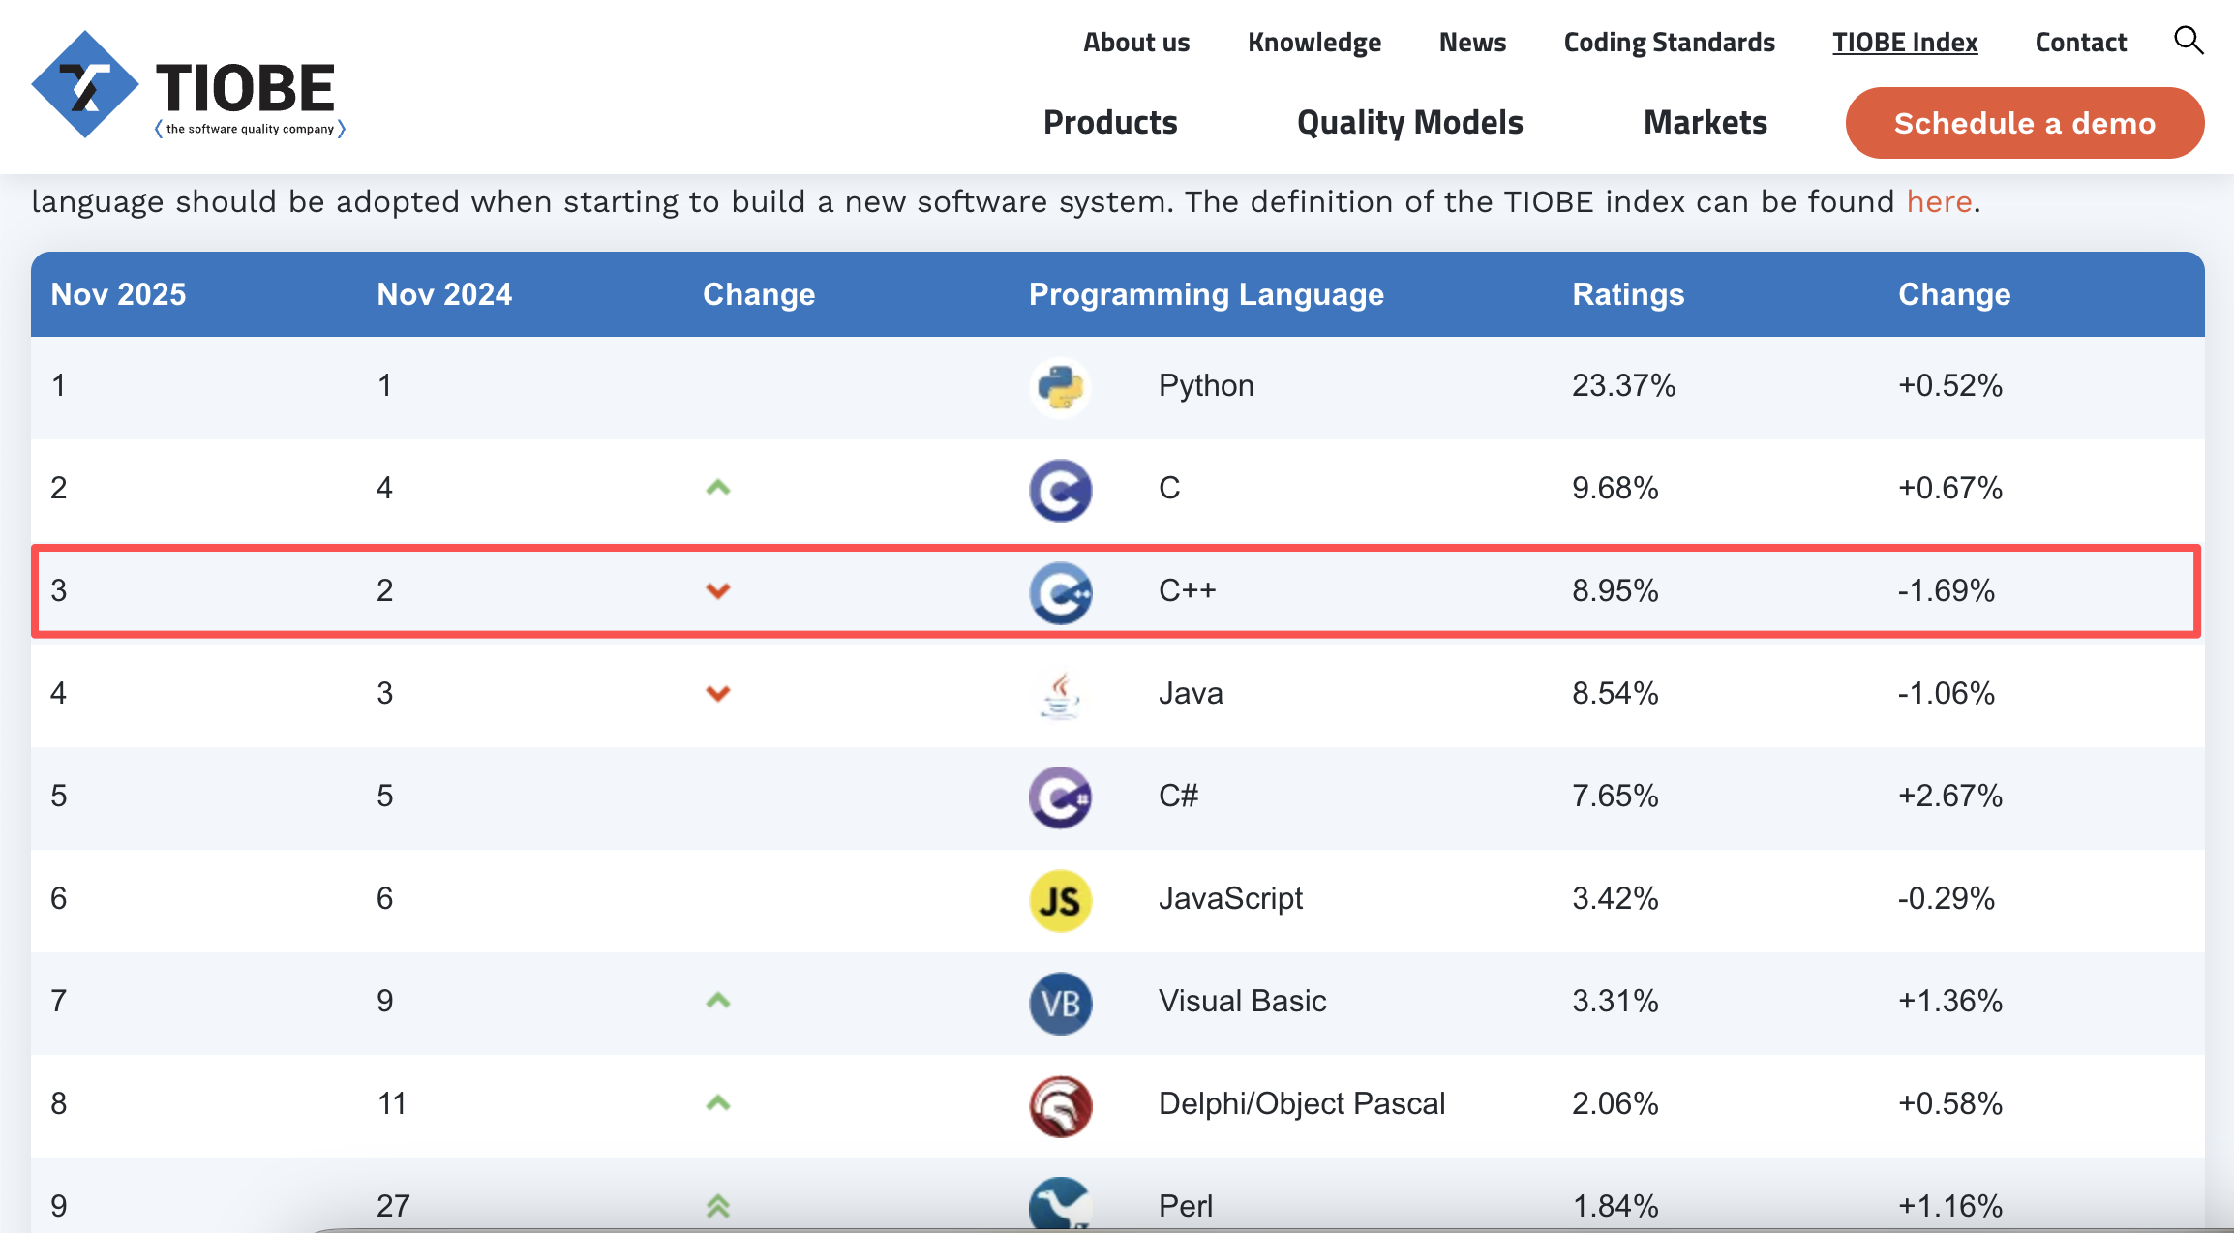
Task: Open the Quality Models menu
Action: [x=1410, y=123]
